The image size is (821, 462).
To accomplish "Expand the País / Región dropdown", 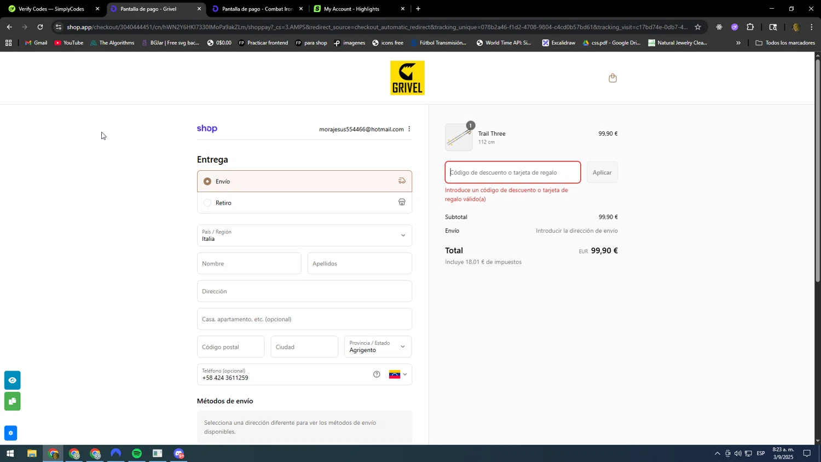I will click(304, 235).
